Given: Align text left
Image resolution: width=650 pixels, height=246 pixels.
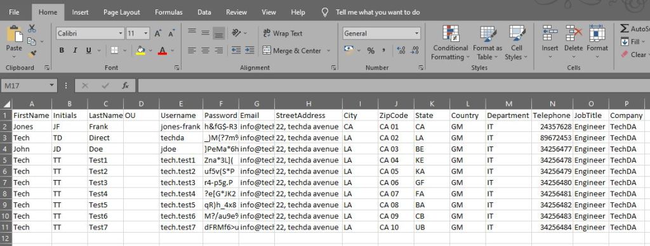Looking at the screenshot, I should [192, 51].
